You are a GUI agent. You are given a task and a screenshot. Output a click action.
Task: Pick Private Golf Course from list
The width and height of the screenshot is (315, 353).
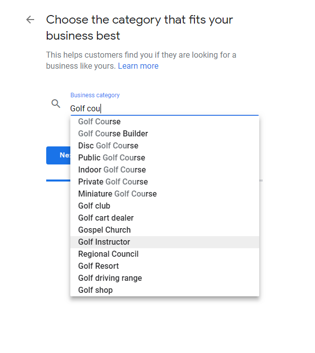pos(165,182)
